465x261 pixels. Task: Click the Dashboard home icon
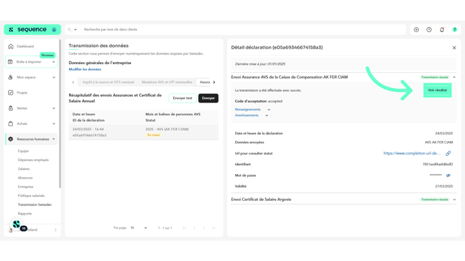point(11,47)
